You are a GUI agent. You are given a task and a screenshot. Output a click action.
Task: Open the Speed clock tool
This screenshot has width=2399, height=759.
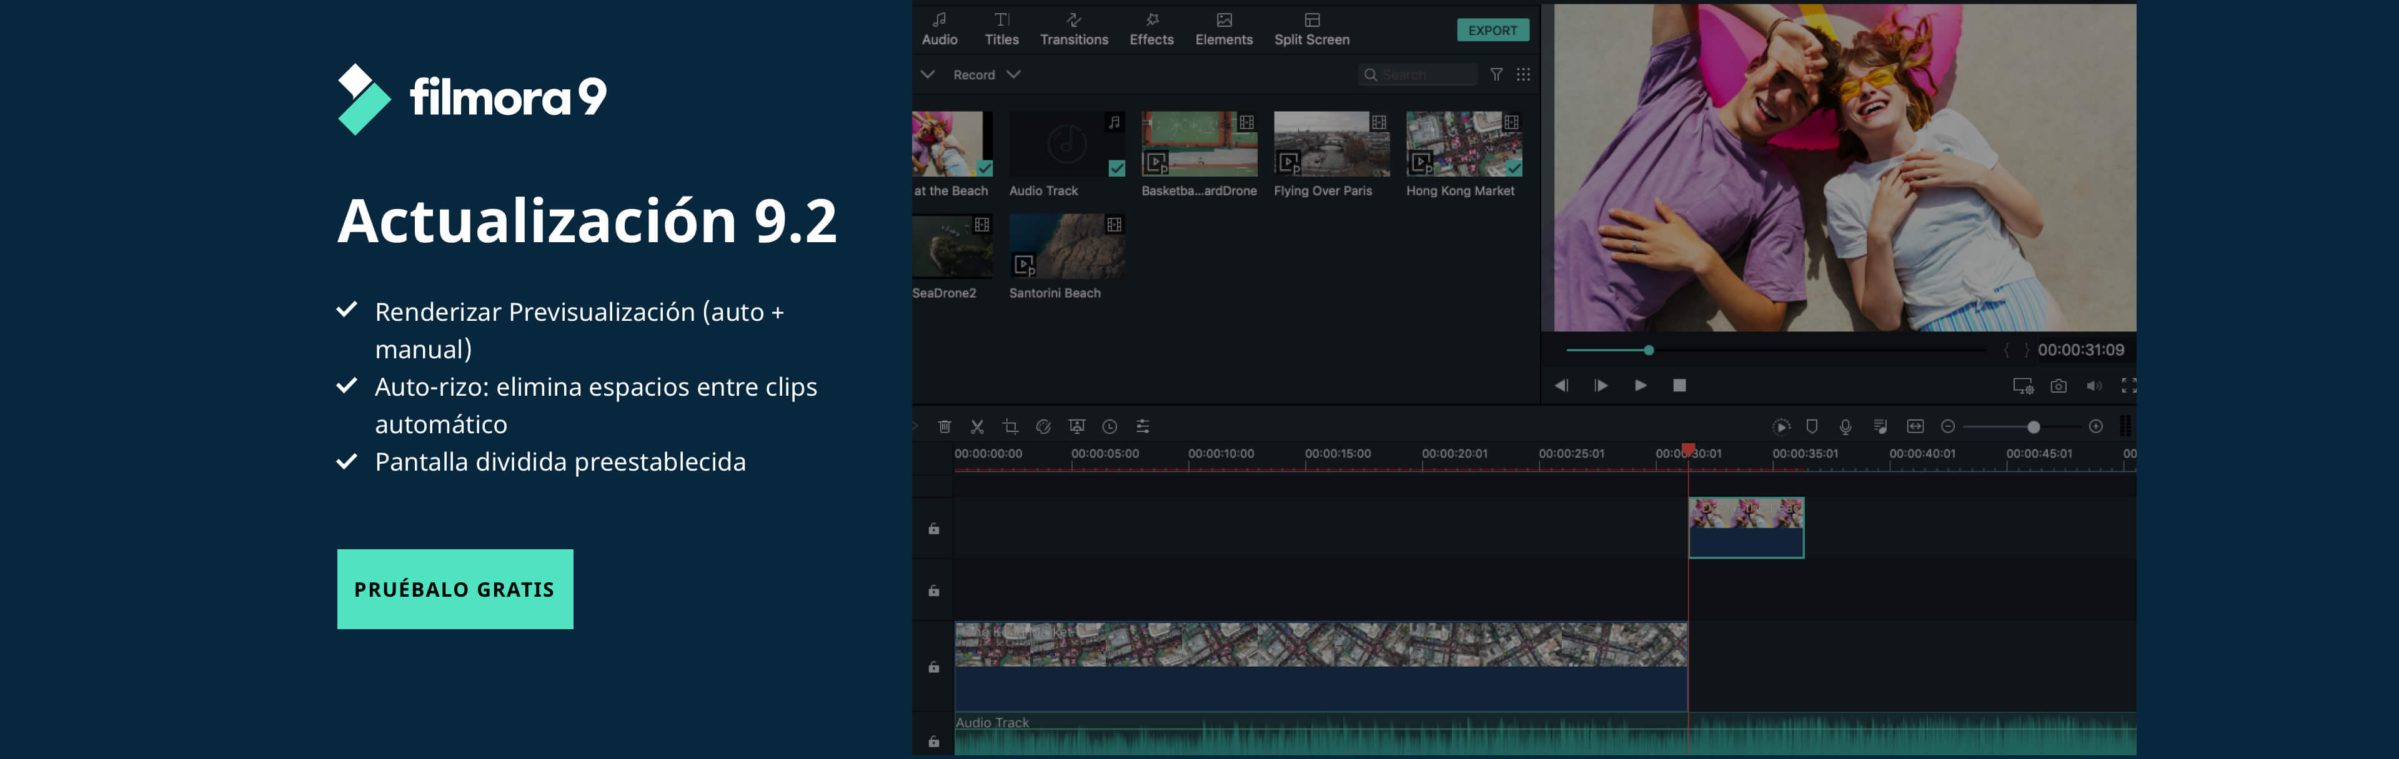pos(1109,426)
